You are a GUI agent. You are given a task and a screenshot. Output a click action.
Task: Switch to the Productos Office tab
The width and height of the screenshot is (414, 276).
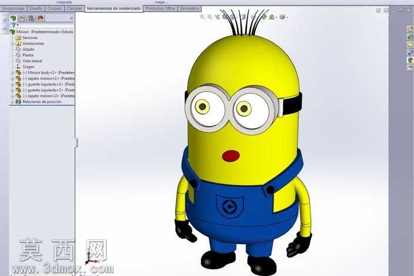click(x=161, y=8)
